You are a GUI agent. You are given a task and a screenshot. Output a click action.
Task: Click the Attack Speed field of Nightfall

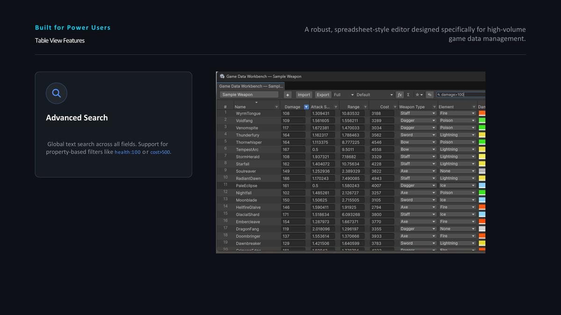point(324,193)
